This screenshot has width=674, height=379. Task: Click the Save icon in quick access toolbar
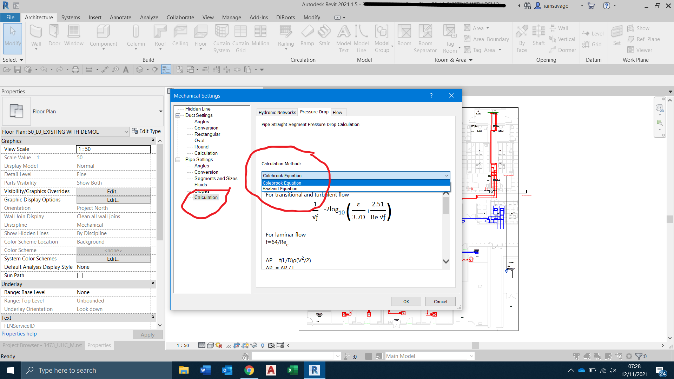coord(18,69)
